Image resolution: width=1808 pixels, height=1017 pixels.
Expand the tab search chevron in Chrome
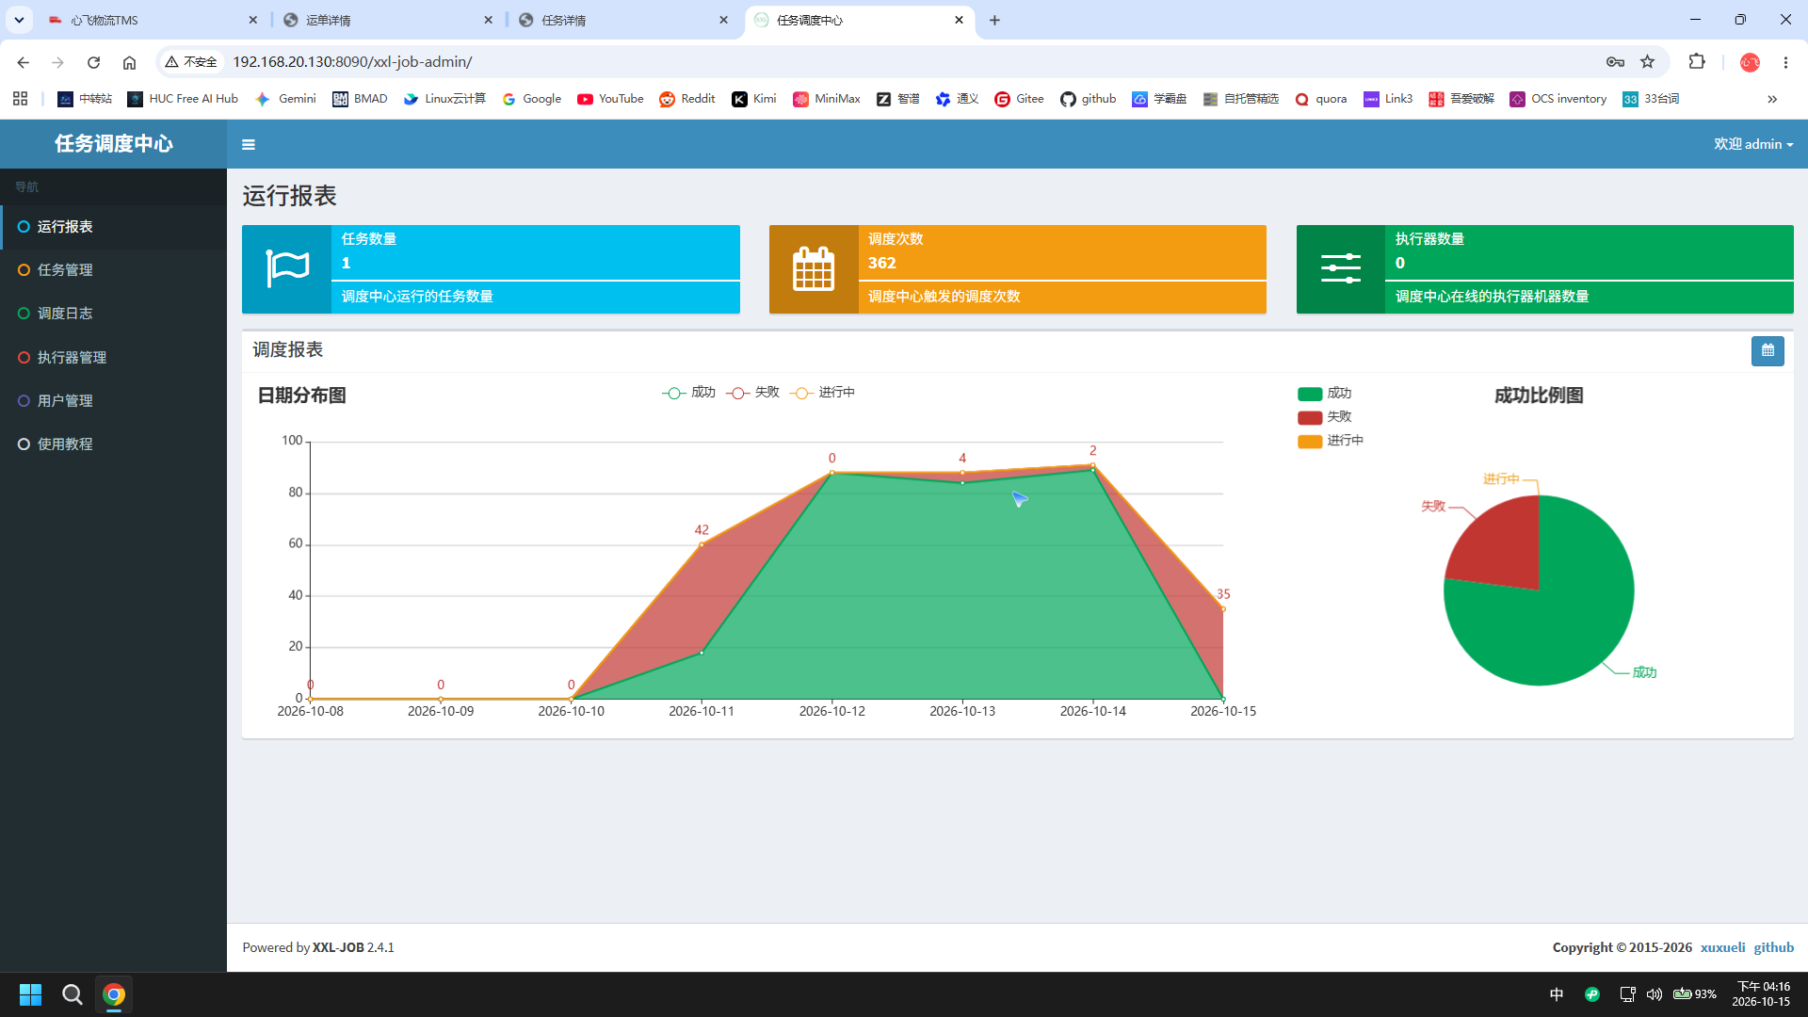[x=19, y=20]
